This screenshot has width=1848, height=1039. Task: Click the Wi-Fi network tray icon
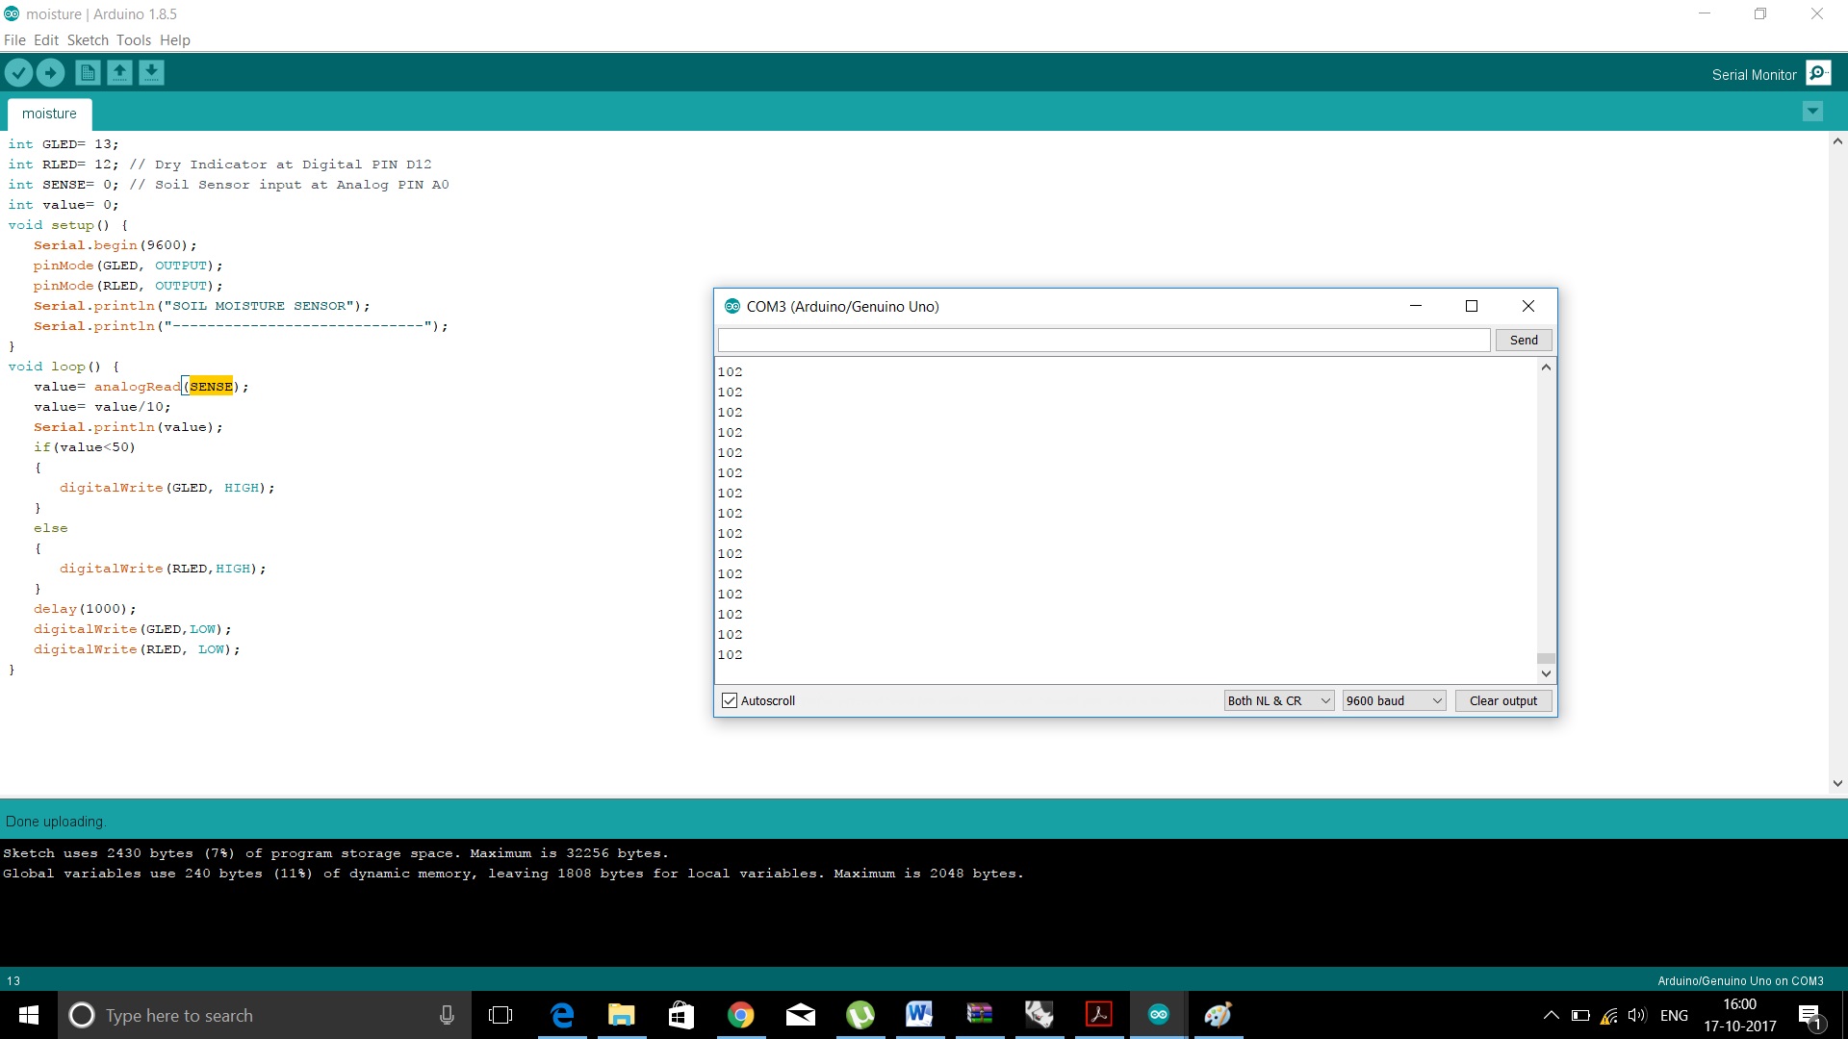[1608, 1015]
